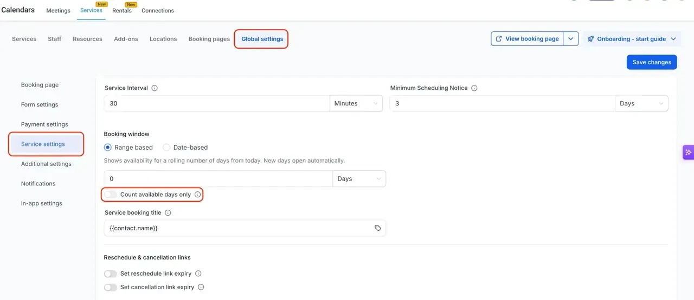Open the Minimum Scheduling Notice Days dropdown

point(641,103)
